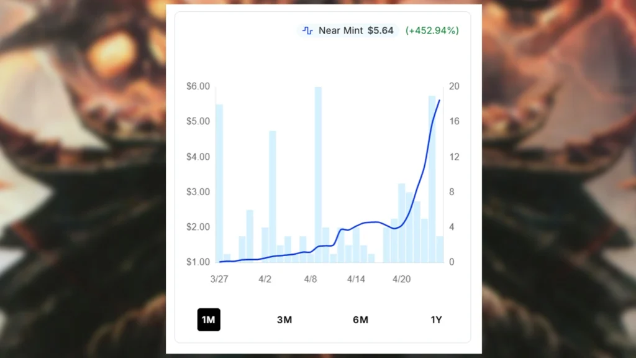Click the tallest volume bar near 4/8

pos(318,174)
